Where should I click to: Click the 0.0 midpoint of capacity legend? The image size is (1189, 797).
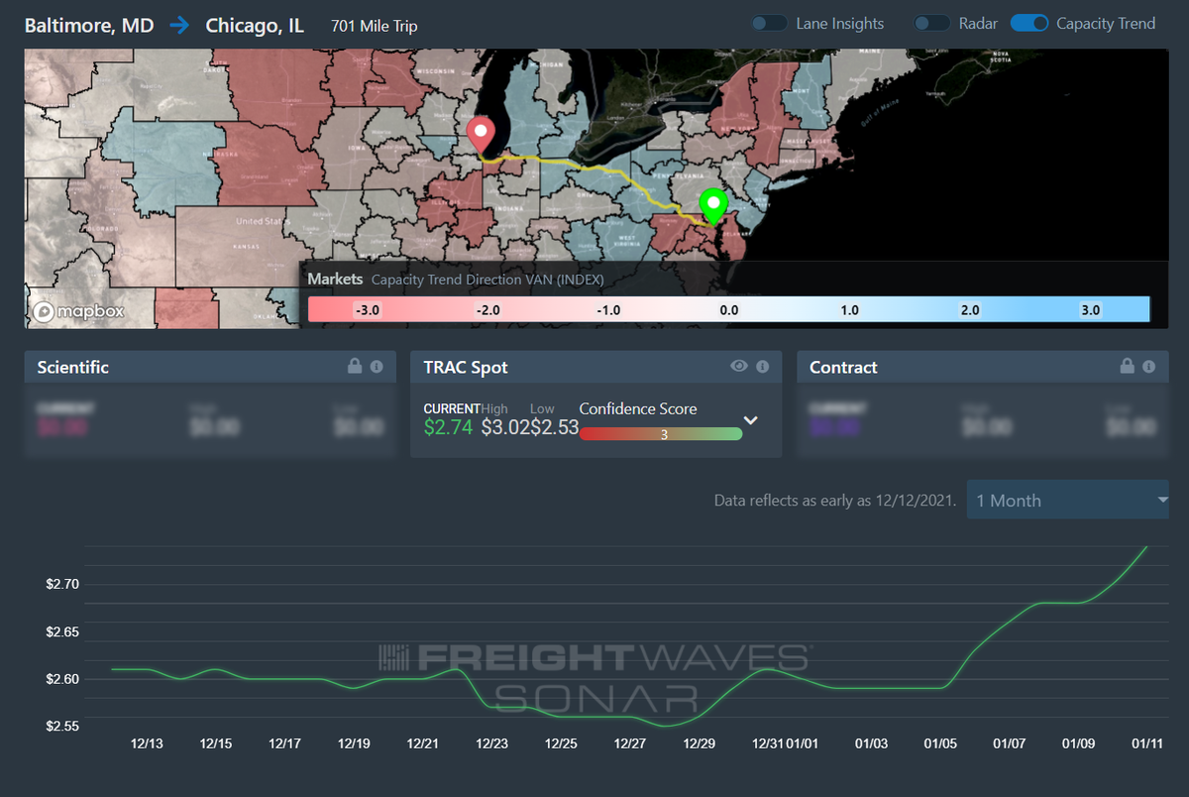tap(728, 309)
